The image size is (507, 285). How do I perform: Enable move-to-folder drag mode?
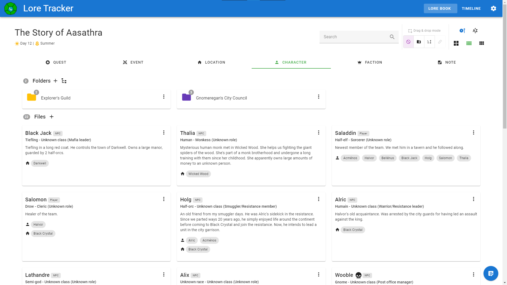click(x=419, y=42)
